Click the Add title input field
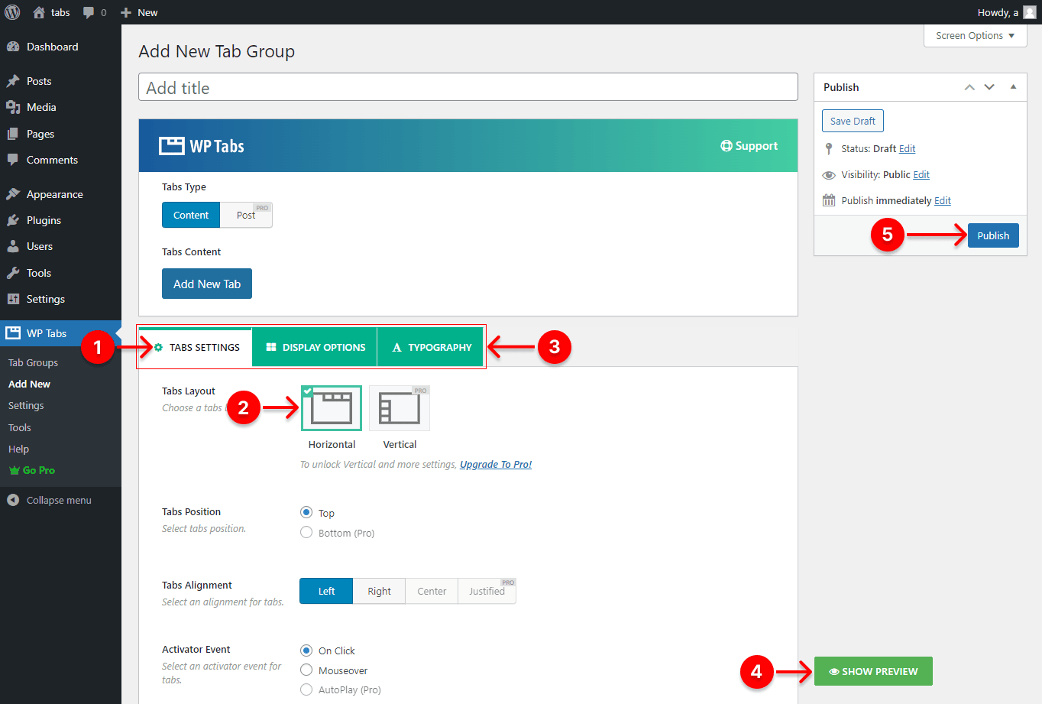Viewport: 1042px width, 704px height. 468,87
